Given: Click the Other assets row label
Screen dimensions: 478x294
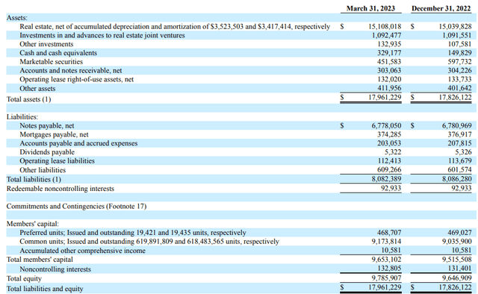Looking at the screenshot, I should click(37, 89).
